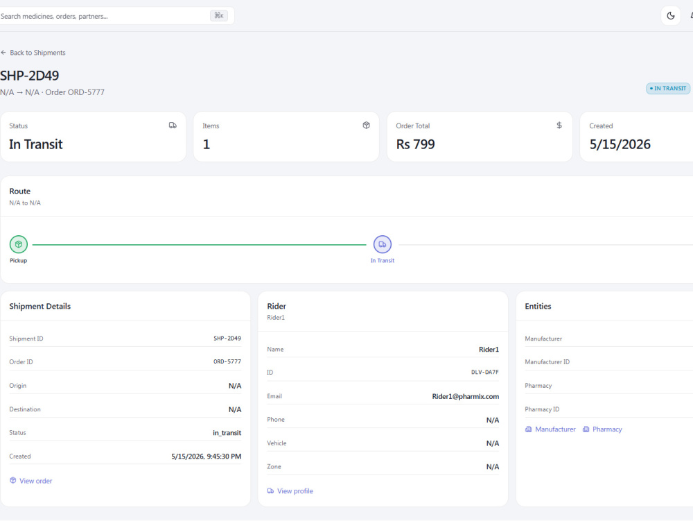Click the rider Phone value 'N/A'
This screenshot has width=693, height=521.
[x=492, y=420]
